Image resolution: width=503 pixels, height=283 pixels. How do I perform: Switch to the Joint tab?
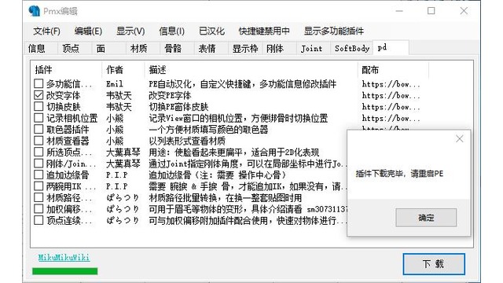point(313,49)
